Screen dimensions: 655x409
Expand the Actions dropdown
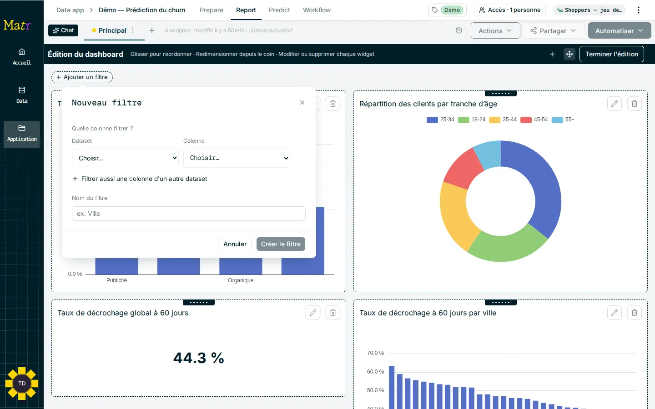(495, 30)
